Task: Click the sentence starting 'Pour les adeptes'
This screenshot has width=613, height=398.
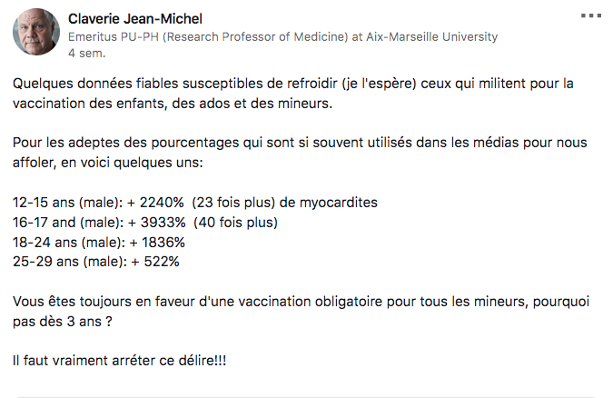Action: click(300, 143)
